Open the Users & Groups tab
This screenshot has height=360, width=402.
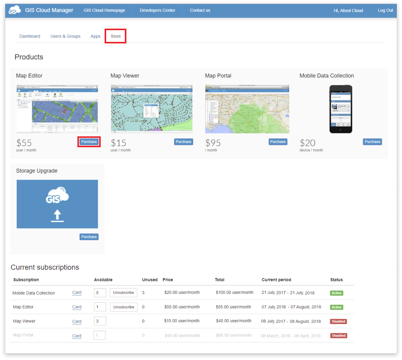tap(65, 36)
